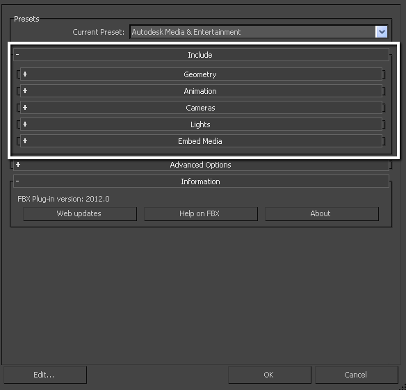Collapse the Include section minus icon
Screen dimensions: 406x390
(17, 54)
